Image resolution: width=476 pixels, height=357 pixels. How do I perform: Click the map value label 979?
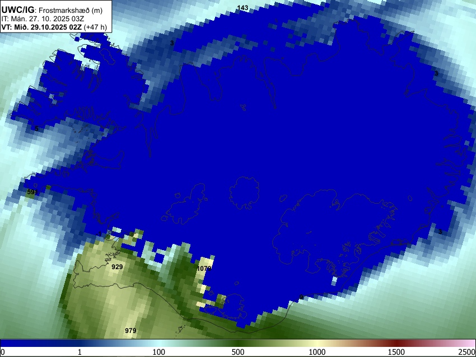click(130, 331)
